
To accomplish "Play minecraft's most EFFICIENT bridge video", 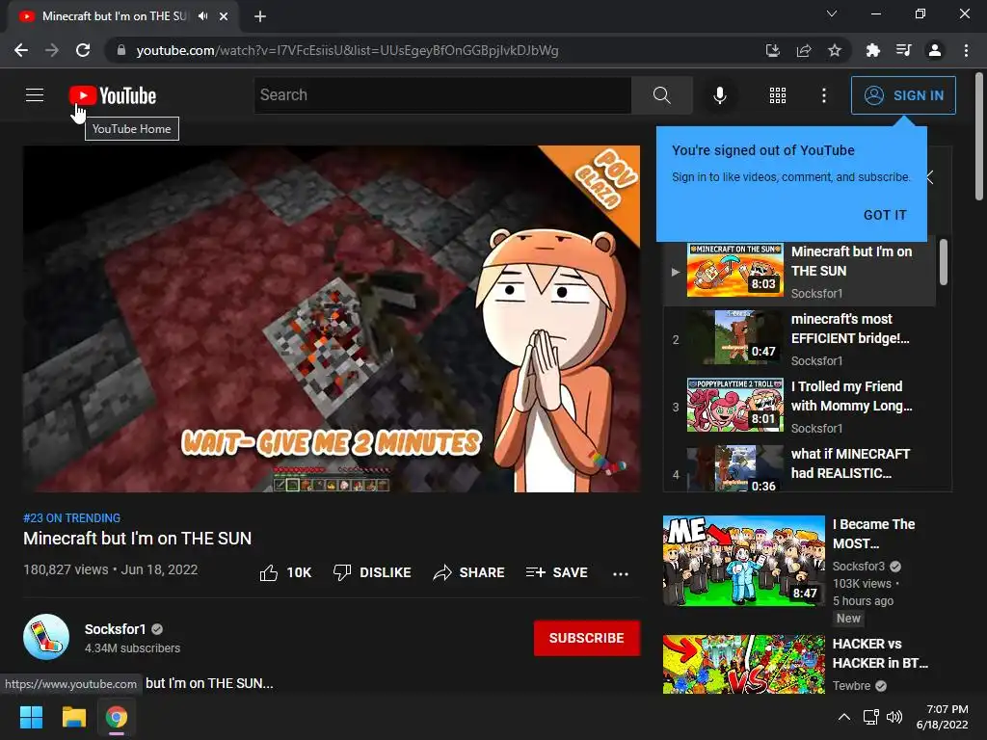I will [x=799, y=339].
